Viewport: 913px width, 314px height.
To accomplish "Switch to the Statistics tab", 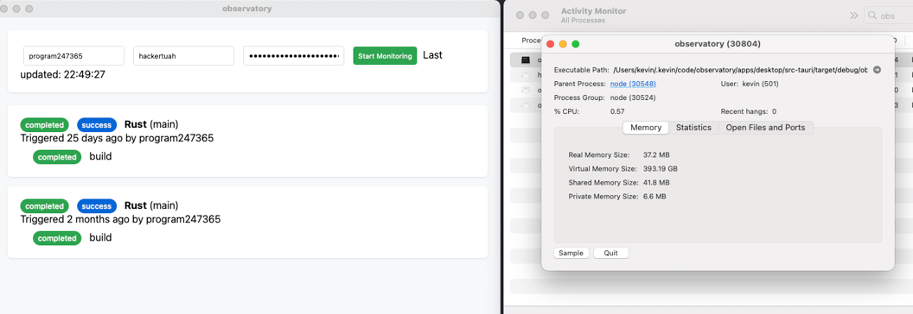I will pos(693,128).
